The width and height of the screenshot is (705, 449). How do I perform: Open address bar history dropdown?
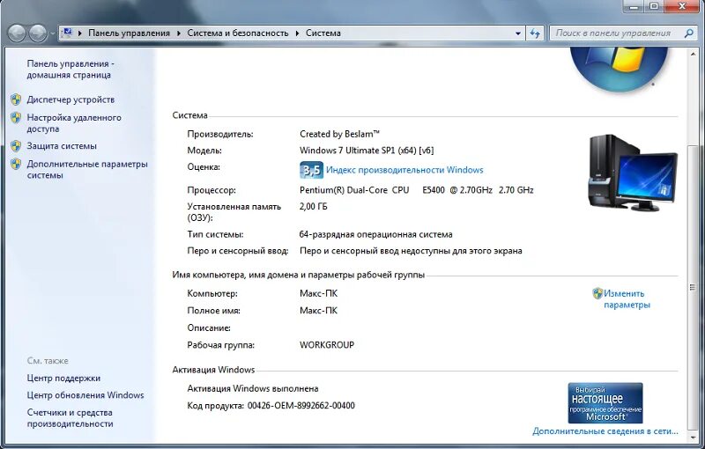[x=518, y=33]
